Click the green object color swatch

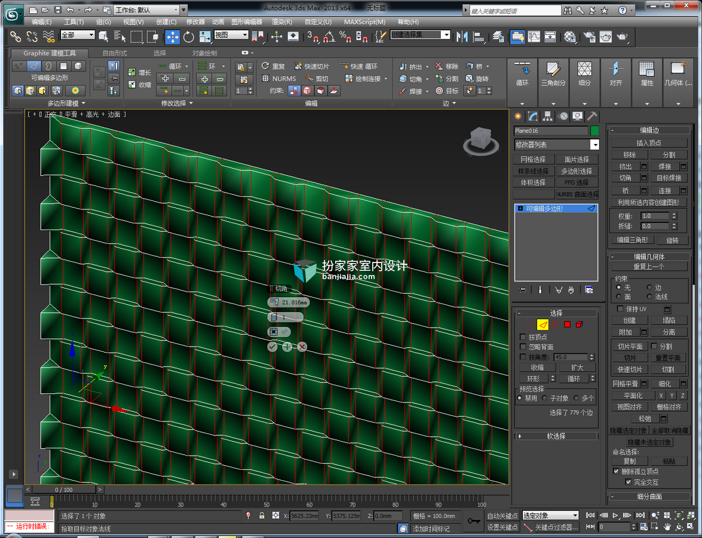tap(594, 131)
